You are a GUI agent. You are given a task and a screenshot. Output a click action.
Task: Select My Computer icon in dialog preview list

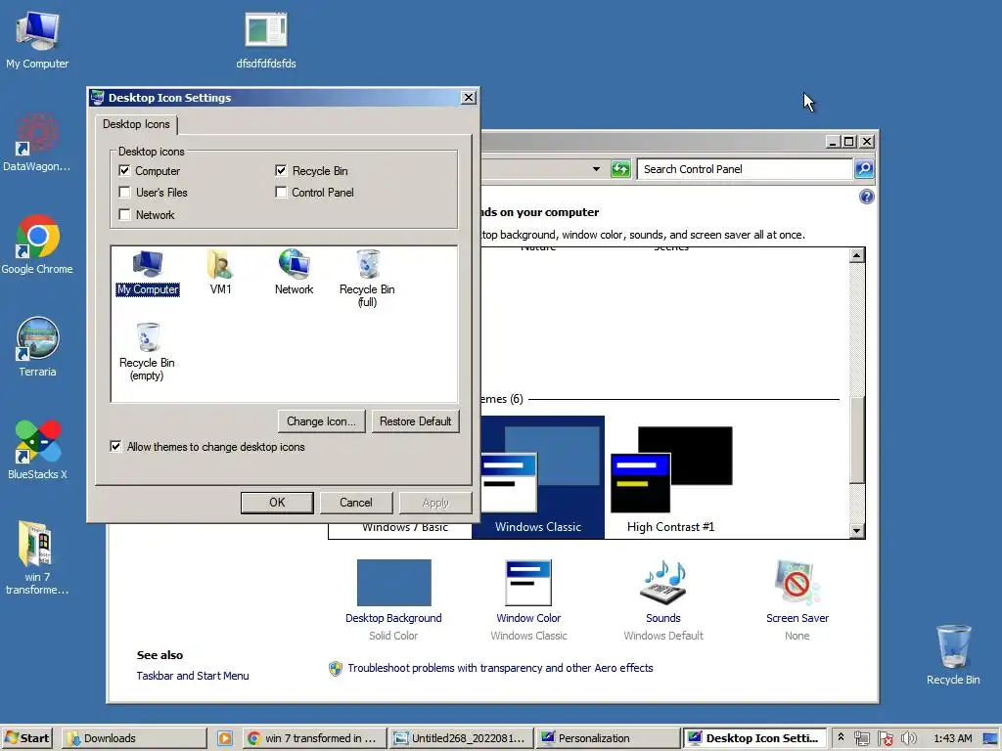click(x=148, y=273)
